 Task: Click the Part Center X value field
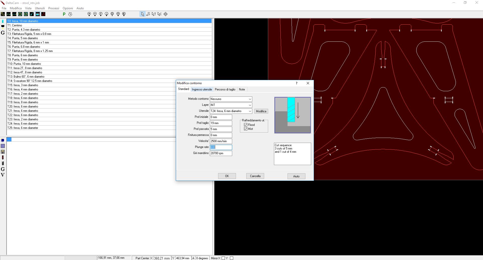tap(162, 258)
